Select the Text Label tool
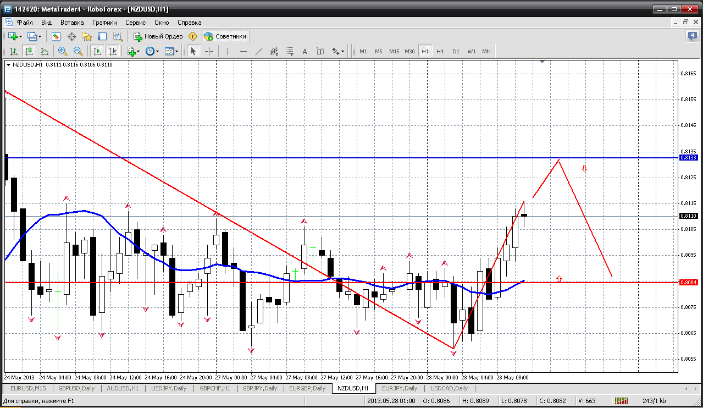The image size is (703, 408). coord(320,51)
